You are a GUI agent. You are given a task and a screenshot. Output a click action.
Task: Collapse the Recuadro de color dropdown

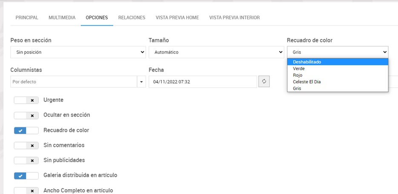338,52
